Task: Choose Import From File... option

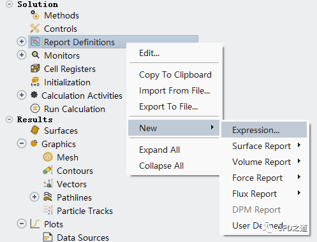Action: click(x=174, y=90)
